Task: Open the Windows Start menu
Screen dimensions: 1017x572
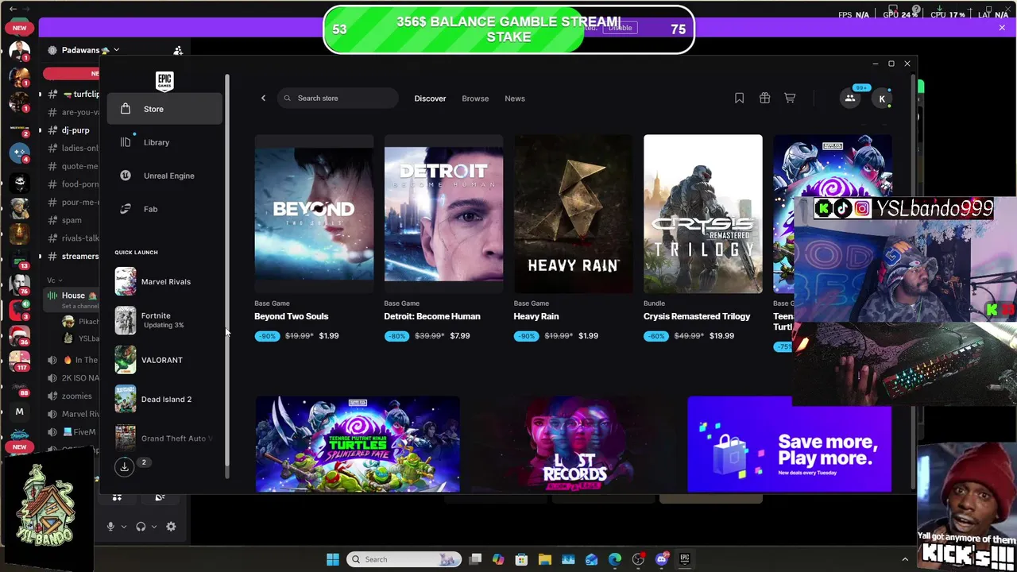Action: [333, 559]
